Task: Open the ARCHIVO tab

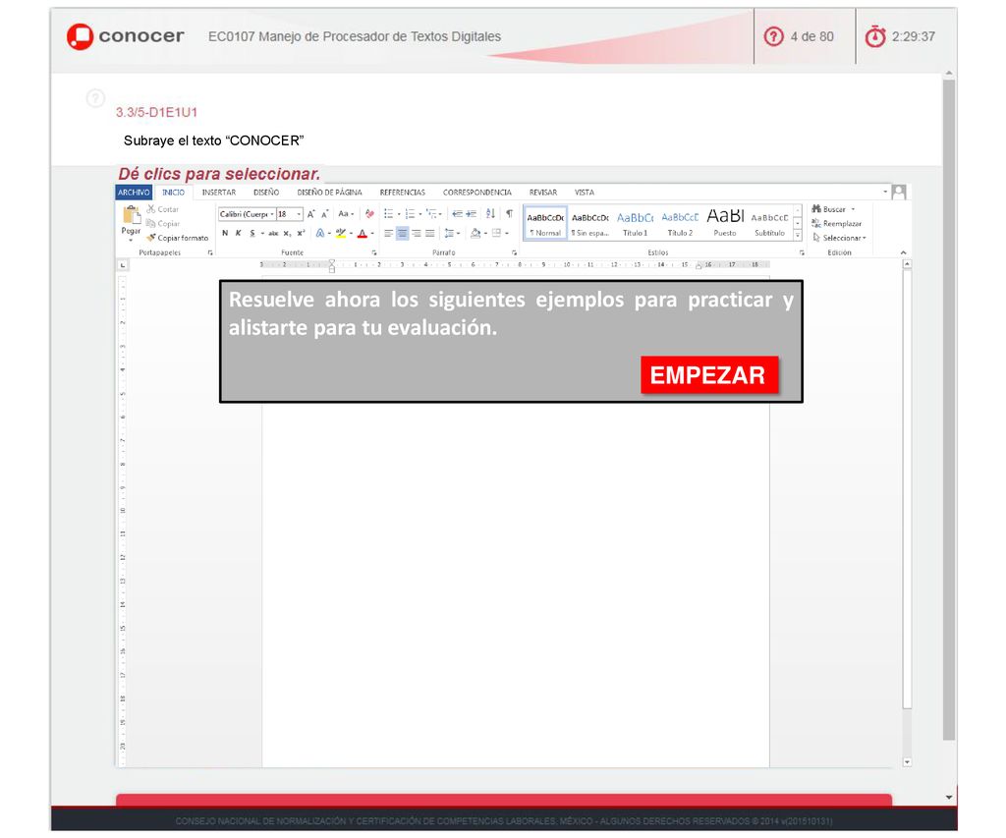Action: [x=134, y=193]
